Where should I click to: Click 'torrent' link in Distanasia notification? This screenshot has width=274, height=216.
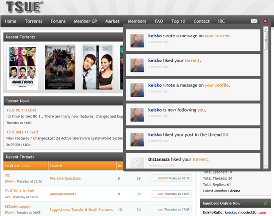point(200,159)
